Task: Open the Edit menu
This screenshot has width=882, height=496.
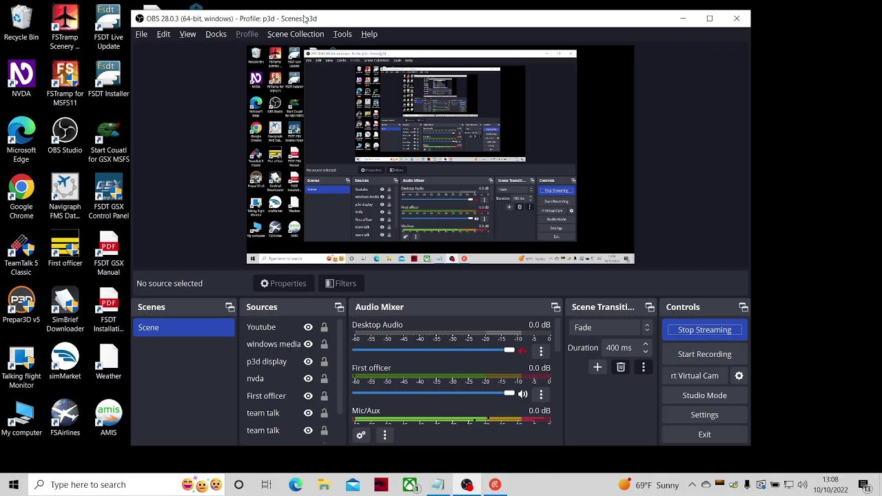Action: tap(163, 34)
